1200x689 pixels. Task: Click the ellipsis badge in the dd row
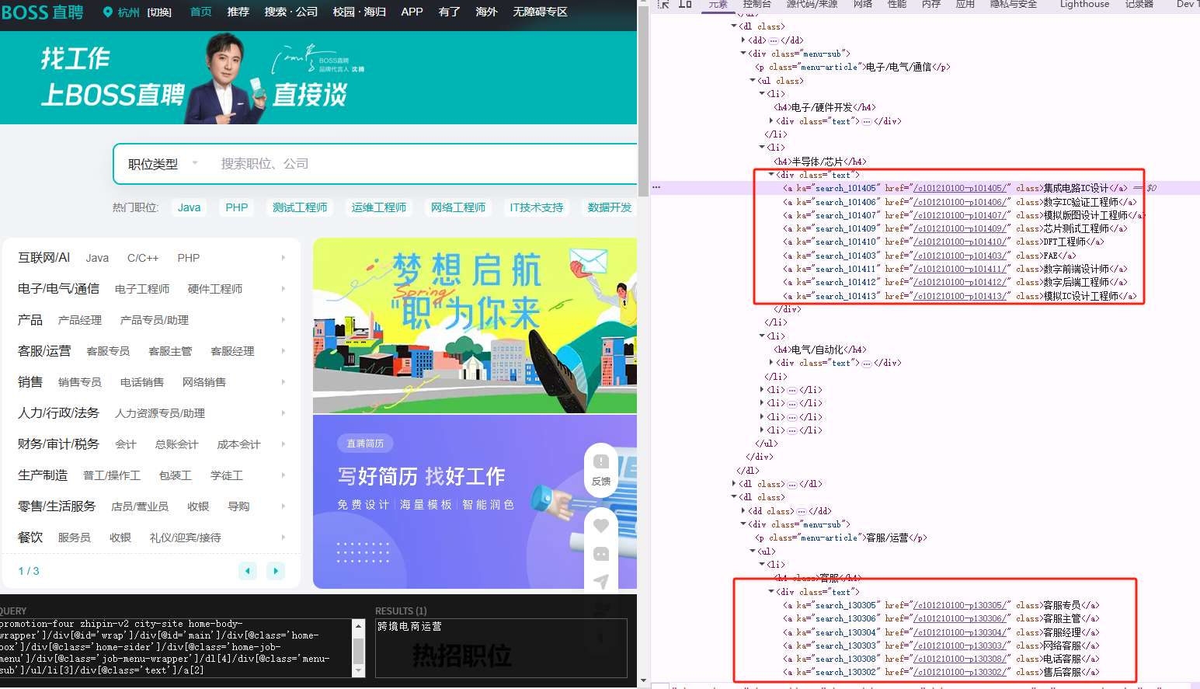click(774, 40)
